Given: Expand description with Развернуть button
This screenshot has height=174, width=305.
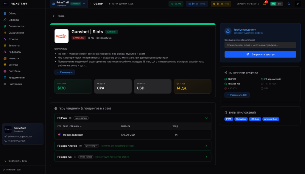Looking at the screenshot, I should coord(65,72).
